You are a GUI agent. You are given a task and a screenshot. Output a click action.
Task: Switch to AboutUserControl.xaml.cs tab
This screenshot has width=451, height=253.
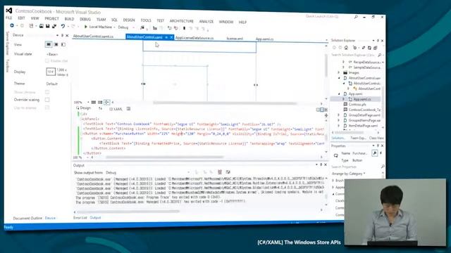(x=93, y=37)
